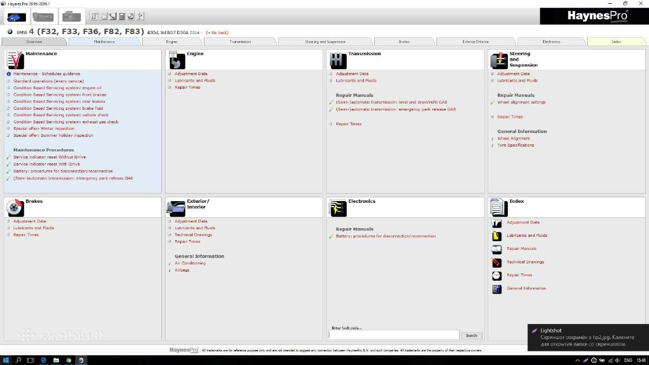Open Maintenance - Schedules guidance

point(47,74)
